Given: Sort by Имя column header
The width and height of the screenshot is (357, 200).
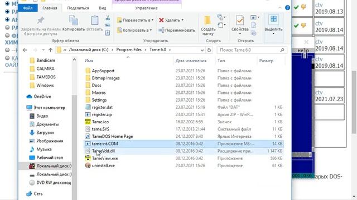Looking at the screenshot, I should click(x=89, y=61).
